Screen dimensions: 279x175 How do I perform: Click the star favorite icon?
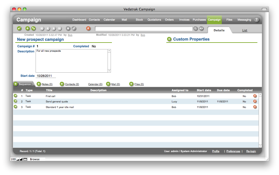pyautogui.click(x=68, y=28)
